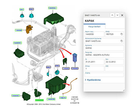Click the KAPAK heading in details panel

tap(90, 21)
